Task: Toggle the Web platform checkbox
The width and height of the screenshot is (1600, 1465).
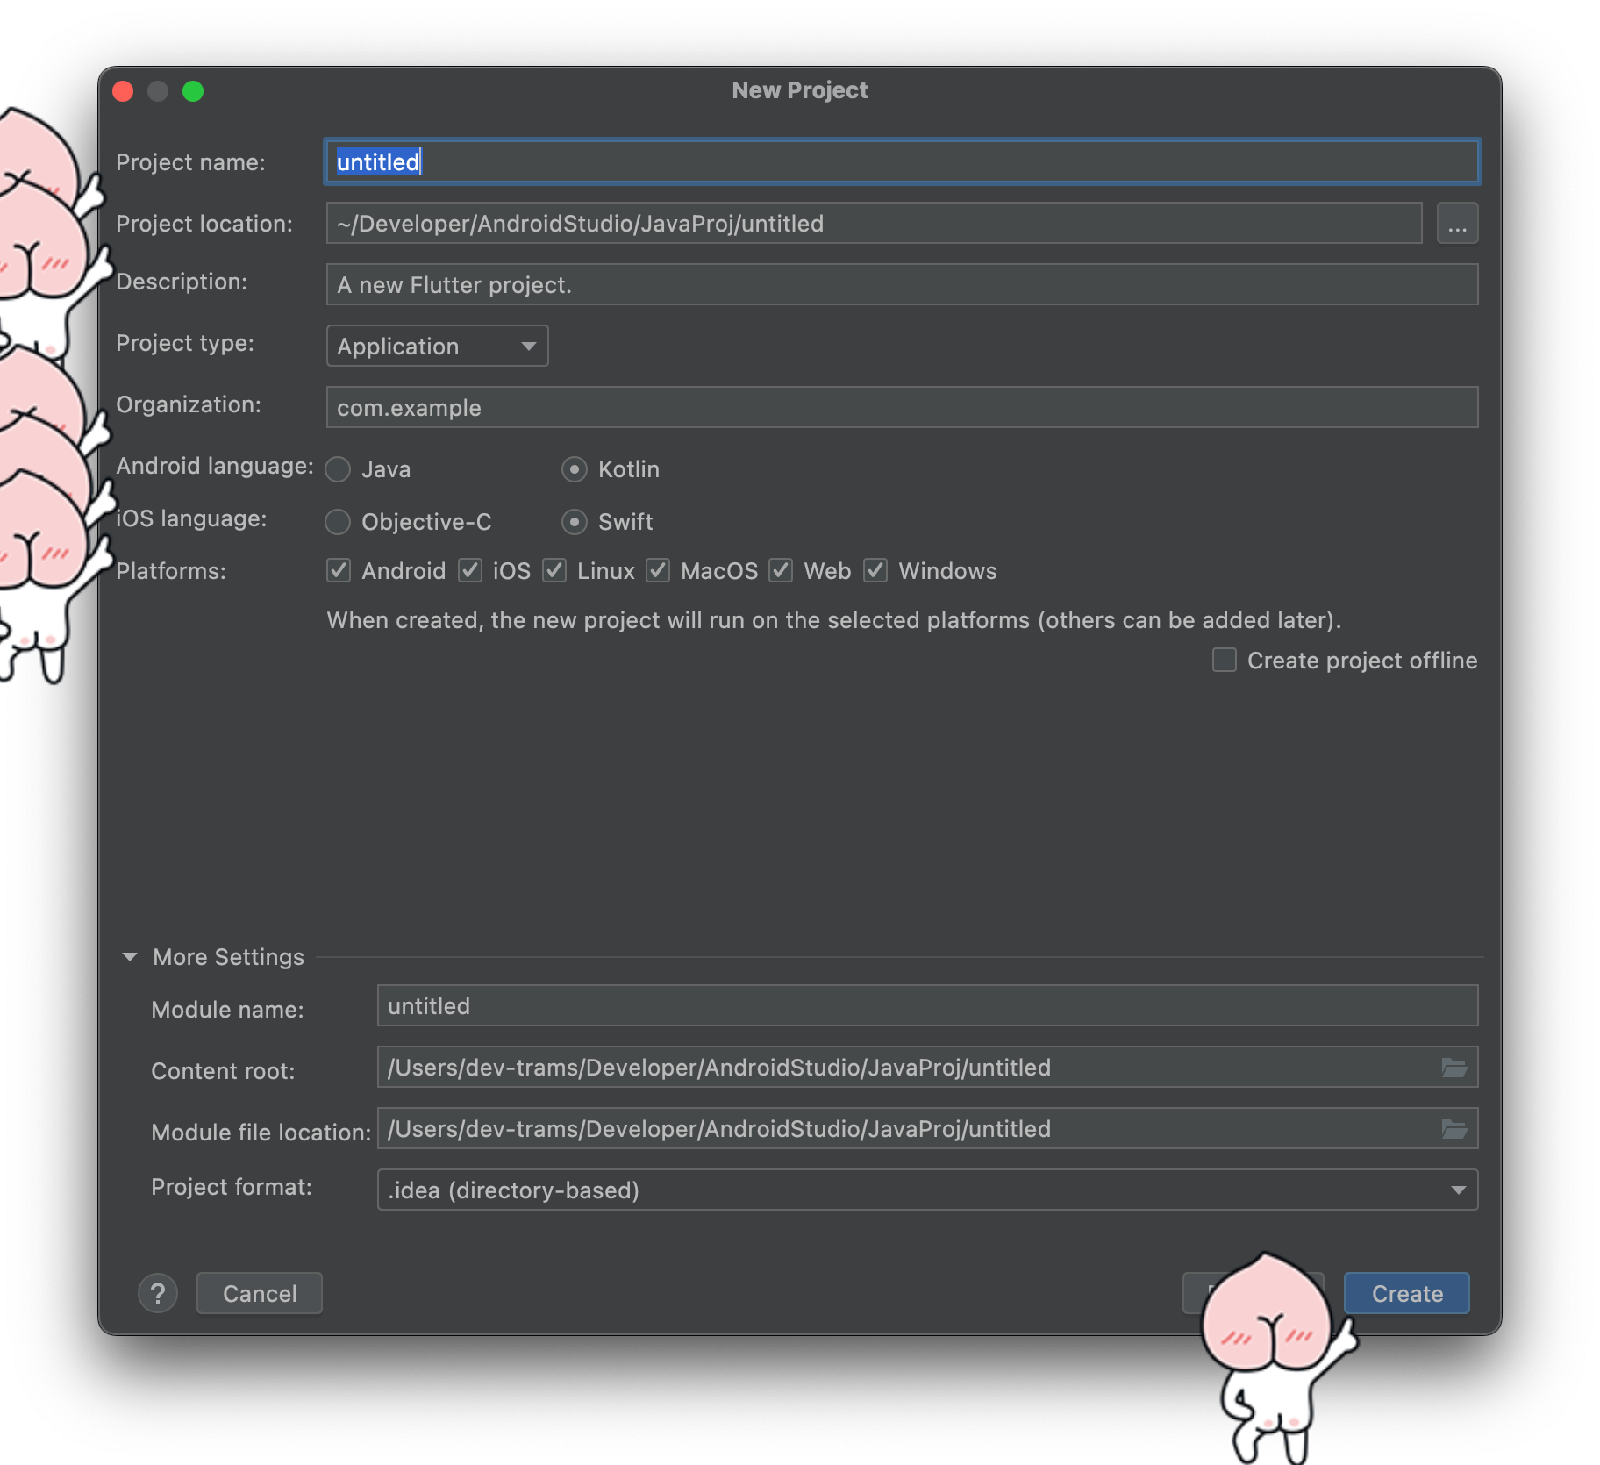Action: 781,570
